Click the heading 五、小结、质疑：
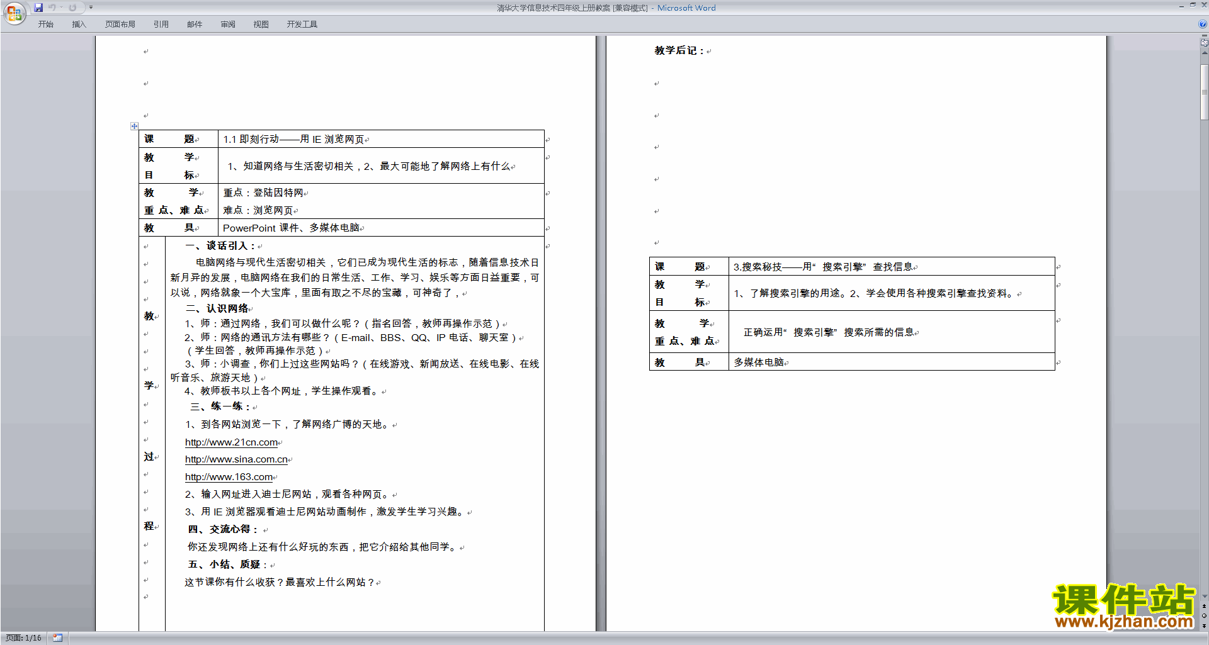The height and width of the screenshot is (645, 1209). 229,564
